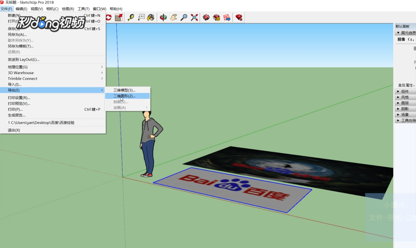Select the Baidu logo image in viewport
Screen dimensions: 416x248
click(232, 190)
